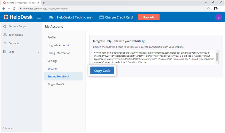Click the Technicians people icon
Screen dimensions: 225x133
pyautogui.click(x=5, y=35)
